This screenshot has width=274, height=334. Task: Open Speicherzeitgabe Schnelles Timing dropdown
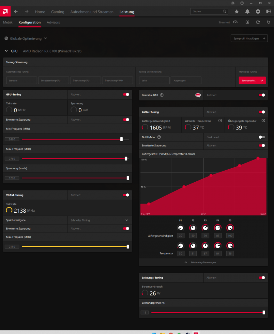coord(100,220)
